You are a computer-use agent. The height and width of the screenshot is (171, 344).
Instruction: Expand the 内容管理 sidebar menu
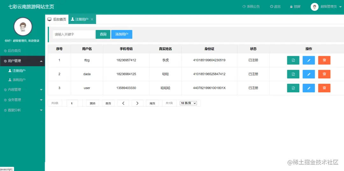(22, 90)
